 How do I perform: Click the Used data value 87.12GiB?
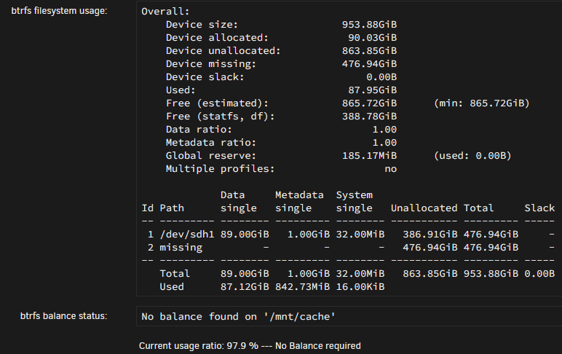(245, 286)
